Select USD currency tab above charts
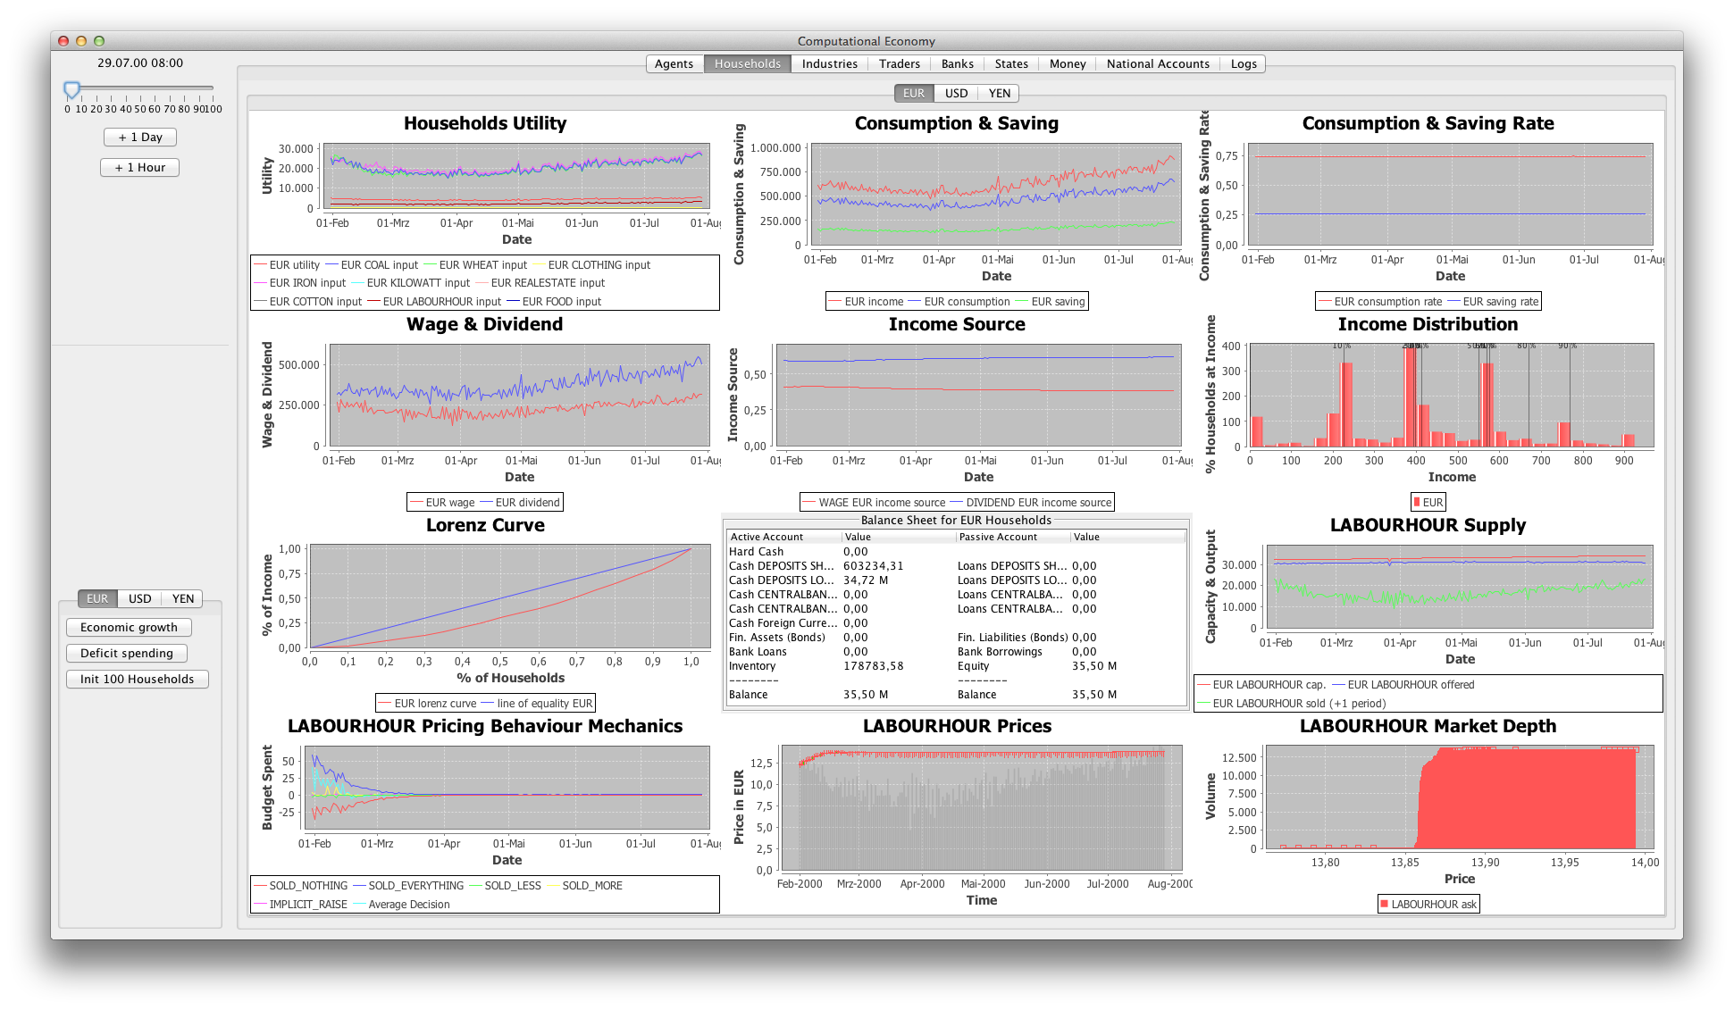The width and height of the screenshot is (1734, 1010). [x=956, y=93]
